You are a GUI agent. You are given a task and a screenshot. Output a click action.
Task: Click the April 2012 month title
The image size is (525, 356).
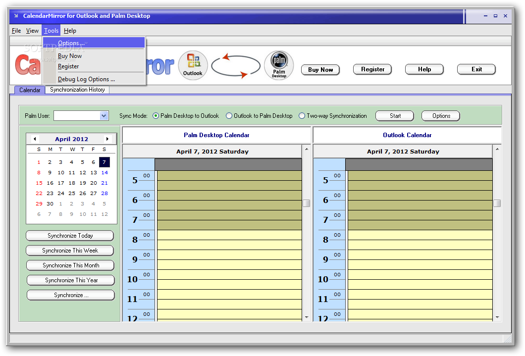point(72,139)
